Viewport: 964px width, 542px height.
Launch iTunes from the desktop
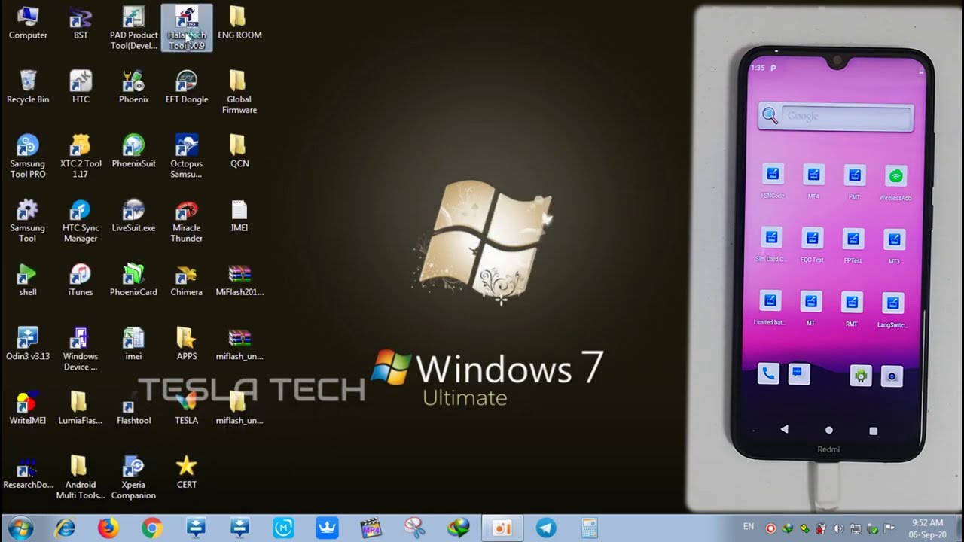coord(81,280)
